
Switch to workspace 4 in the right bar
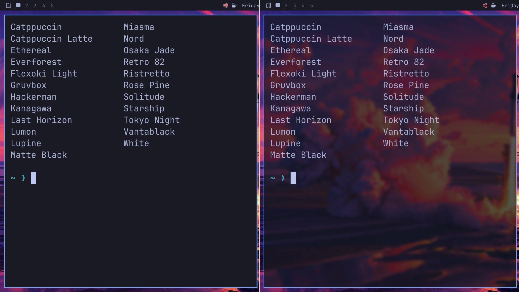click(x=303, y=5)
